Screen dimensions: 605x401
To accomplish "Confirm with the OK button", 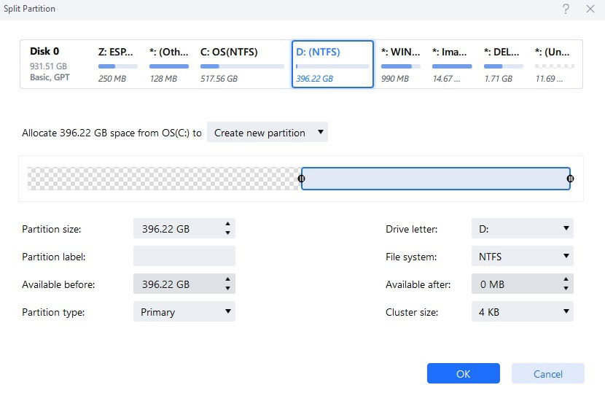I will tap(464, 373).
